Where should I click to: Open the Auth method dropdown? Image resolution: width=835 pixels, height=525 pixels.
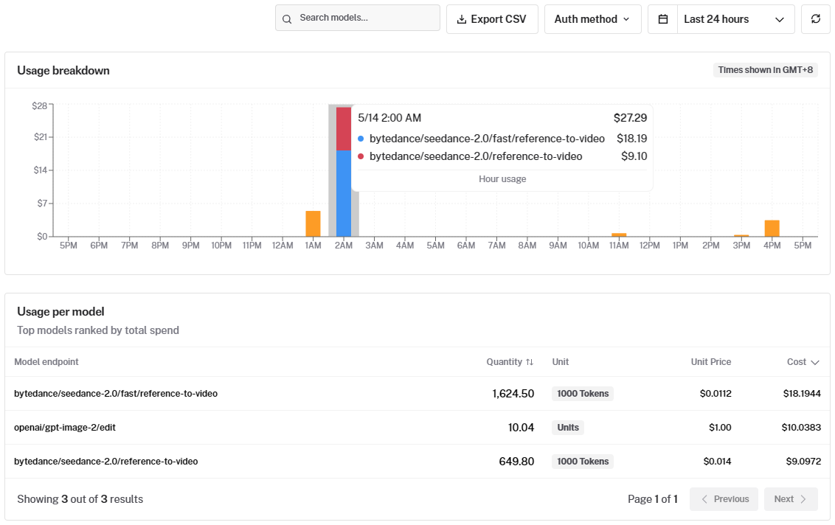593,19
